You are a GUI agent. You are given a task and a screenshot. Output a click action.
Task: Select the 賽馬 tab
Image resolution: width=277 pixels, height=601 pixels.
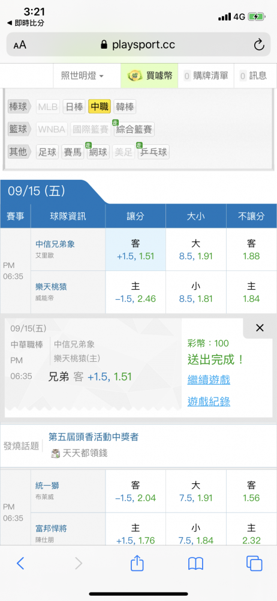coord(73,152)
